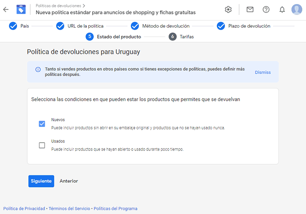Click the step 5 number circle
Screen dimensions: 306x214
point(89,37)
